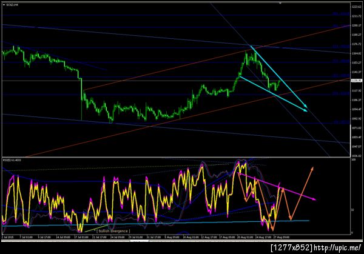Click the 1094.47 price level on the axis
This screenshot has width=364, height=254.
click(x=356, y=109)
